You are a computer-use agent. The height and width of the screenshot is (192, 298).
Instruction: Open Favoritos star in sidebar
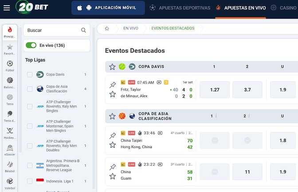tap(10, 49)
